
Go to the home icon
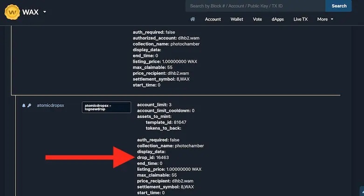(x=192, y=19)
